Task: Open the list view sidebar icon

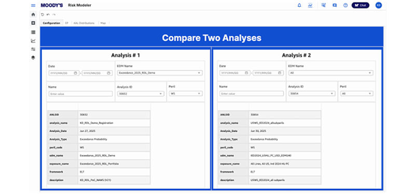Action: pyautogui.click(x=33, y=32)
